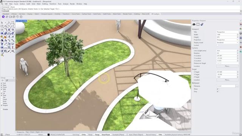Enable the Cen osnap checkbox
The image size is (242, 136).
point(2,91)
